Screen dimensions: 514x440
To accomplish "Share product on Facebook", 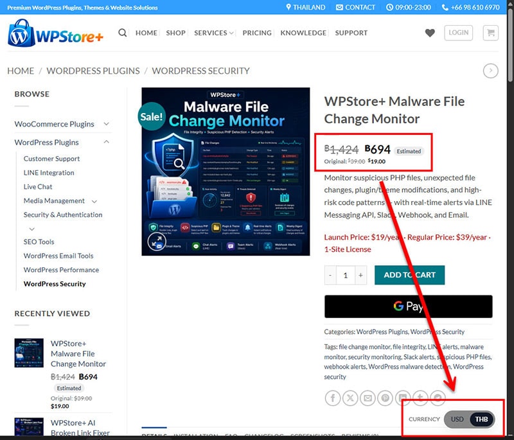I will pos(332,398).
